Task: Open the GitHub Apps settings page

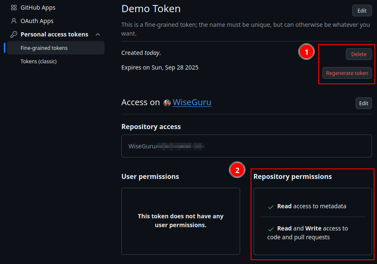Action: point(38,8)
